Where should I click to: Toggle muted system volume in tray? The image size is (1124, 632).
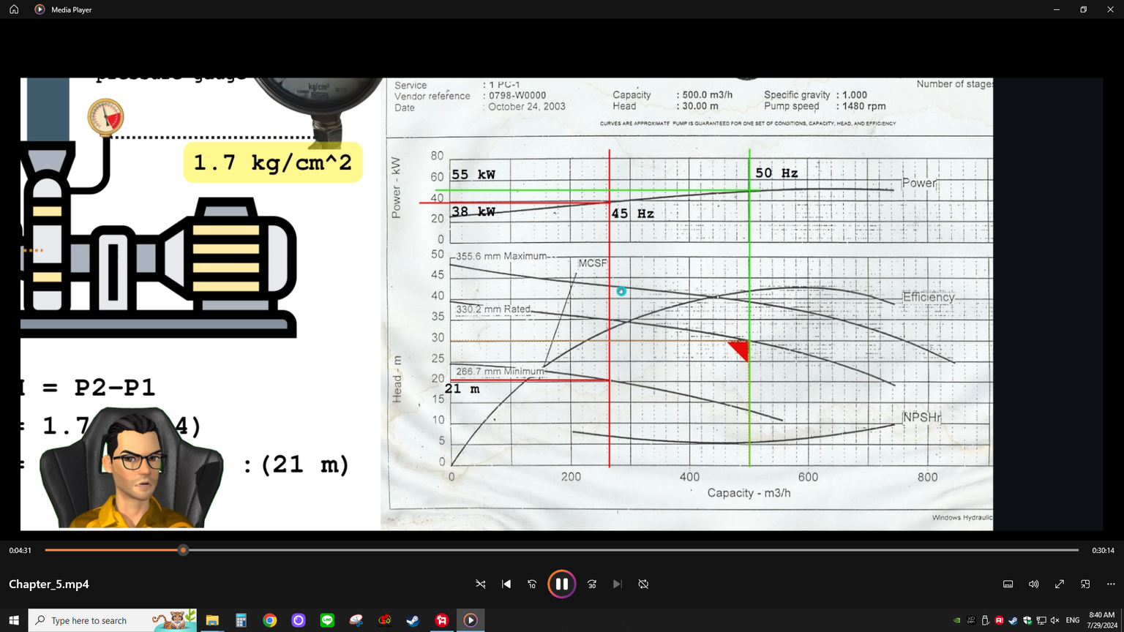click(x=1054, y=620)
